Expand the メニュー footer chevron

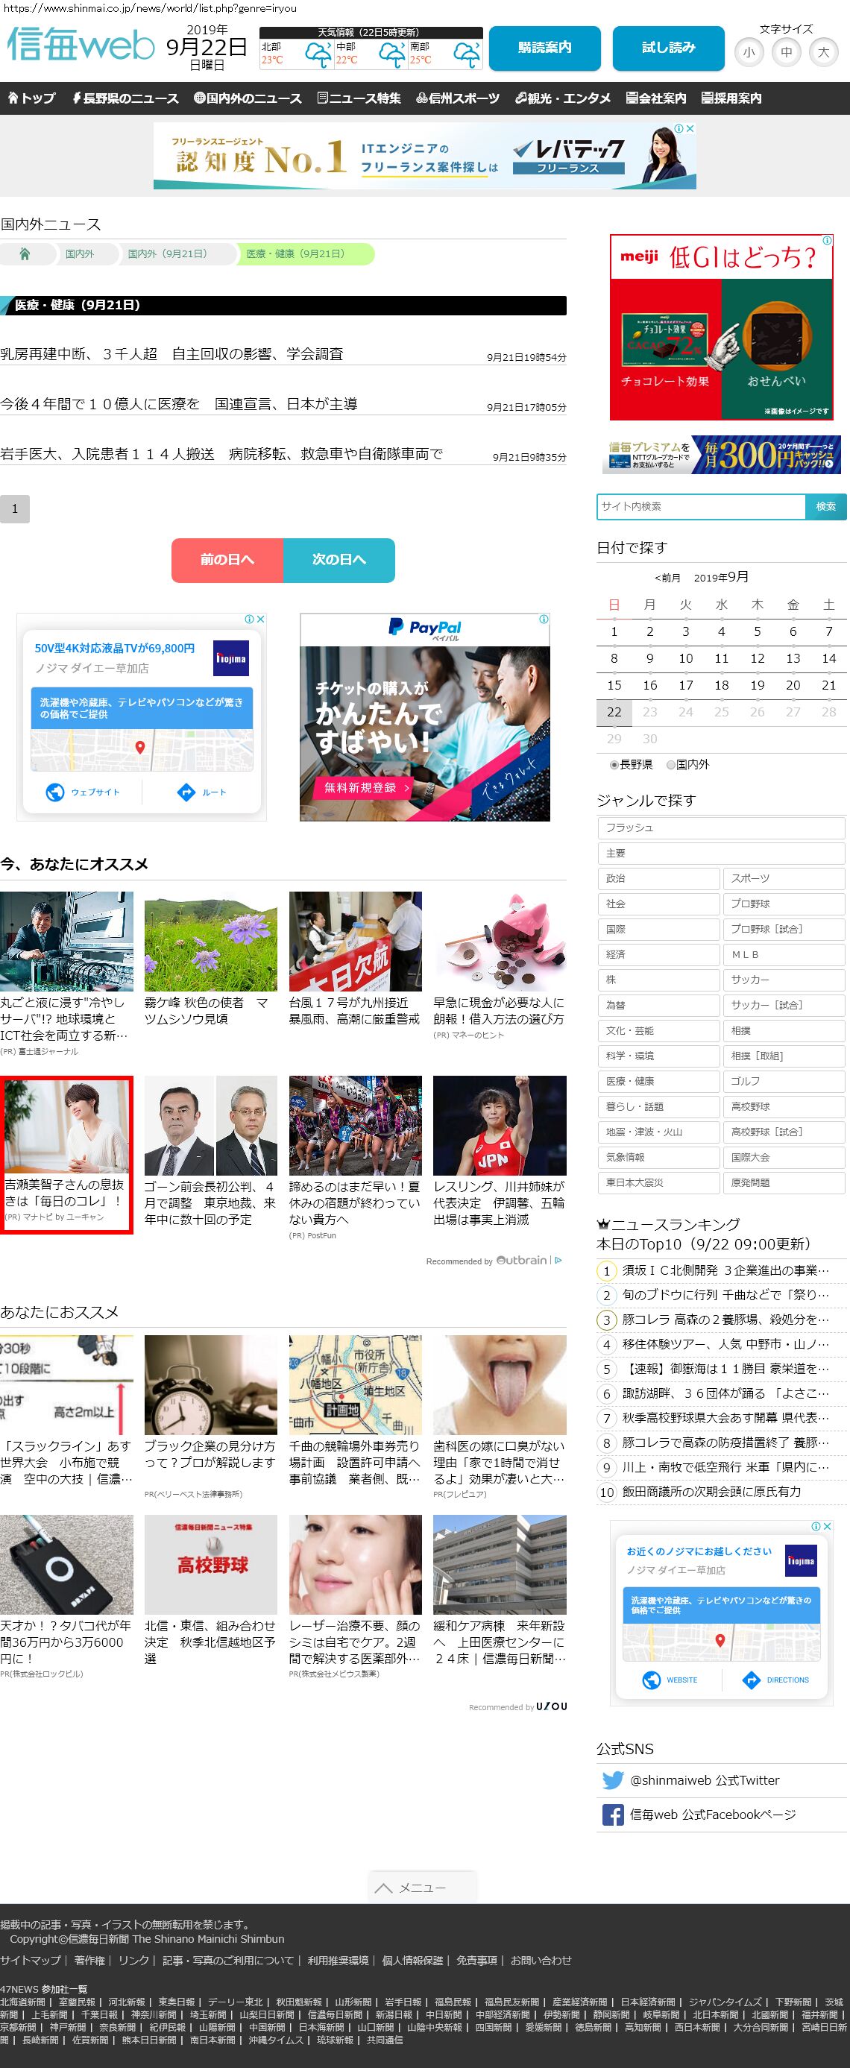click(x=384, y=1888)
